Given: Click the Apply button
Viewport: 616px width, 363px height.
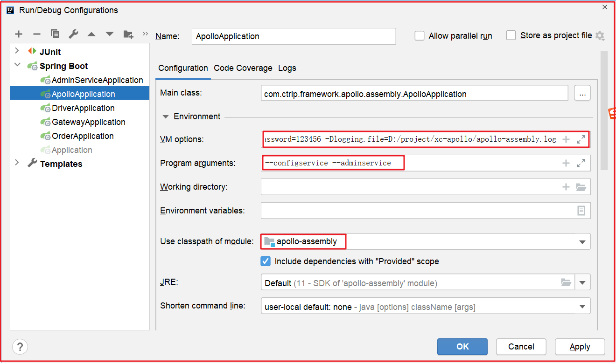Looking at the screenshot, I should pos(580,346).
